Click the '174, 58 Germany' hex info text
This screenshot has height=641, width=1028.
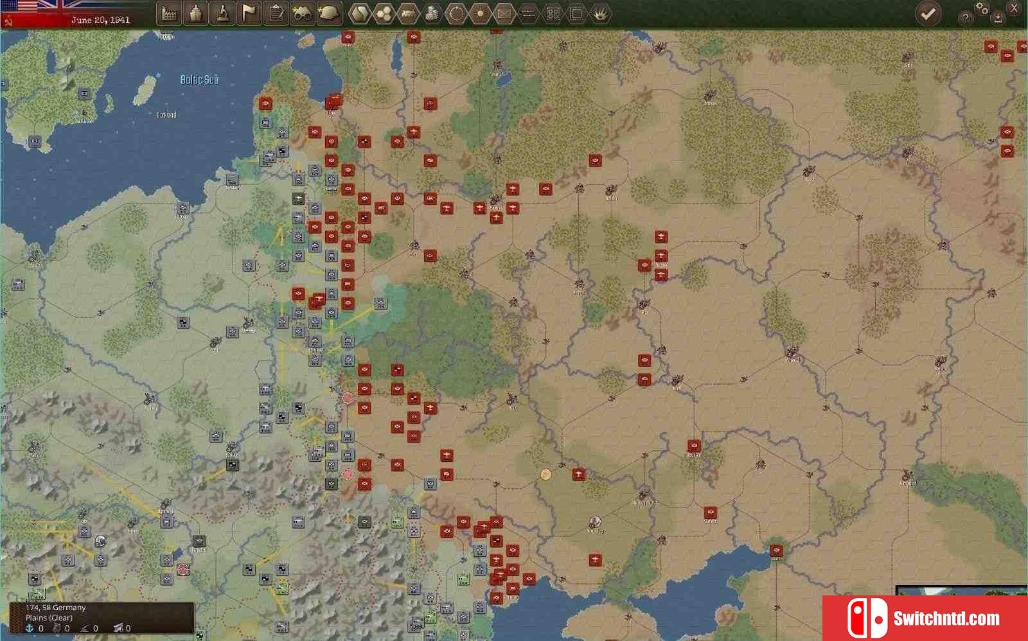(x=56, y=608)
